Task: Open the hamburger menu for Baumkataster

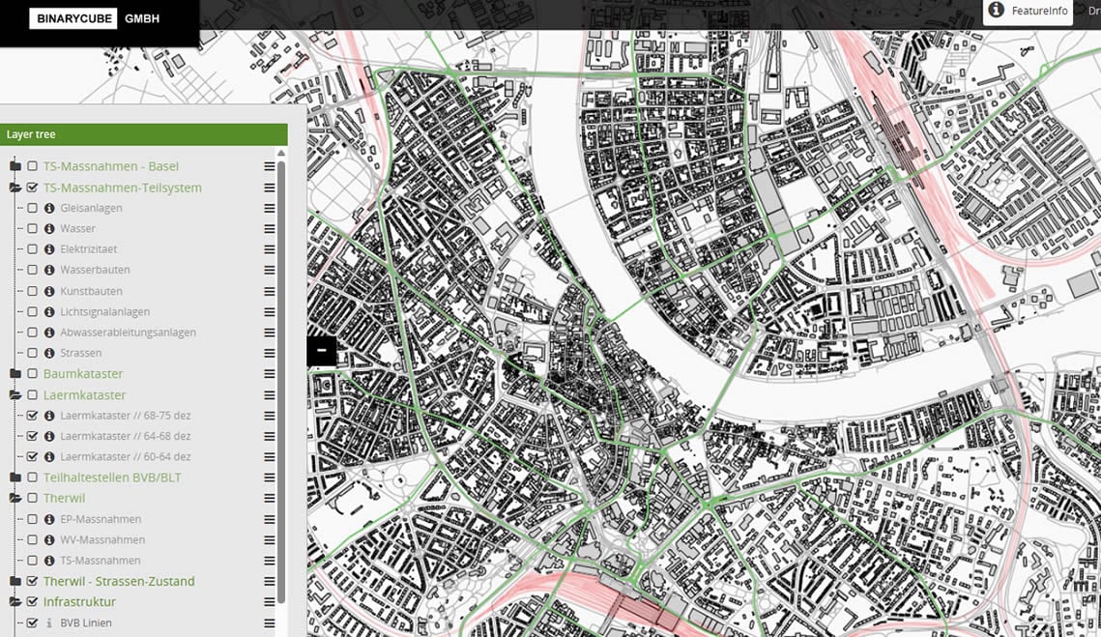Action: tap(270, 374)
